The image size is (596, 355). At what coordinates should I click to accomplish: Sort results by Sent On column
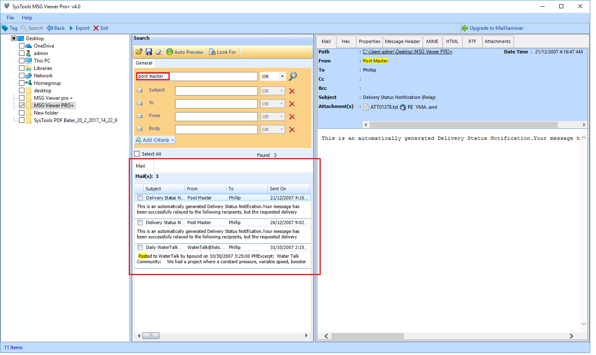pyautogui.click(x=288, y=189)
